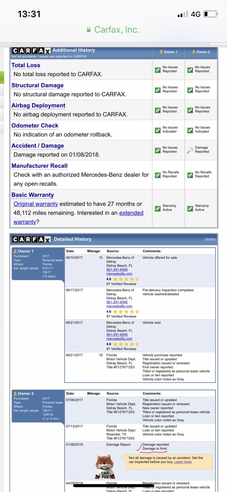227x492 pixels.
Task: Click the CARFAX logo in Detailed History header
Action: click(x=32, y=239)
